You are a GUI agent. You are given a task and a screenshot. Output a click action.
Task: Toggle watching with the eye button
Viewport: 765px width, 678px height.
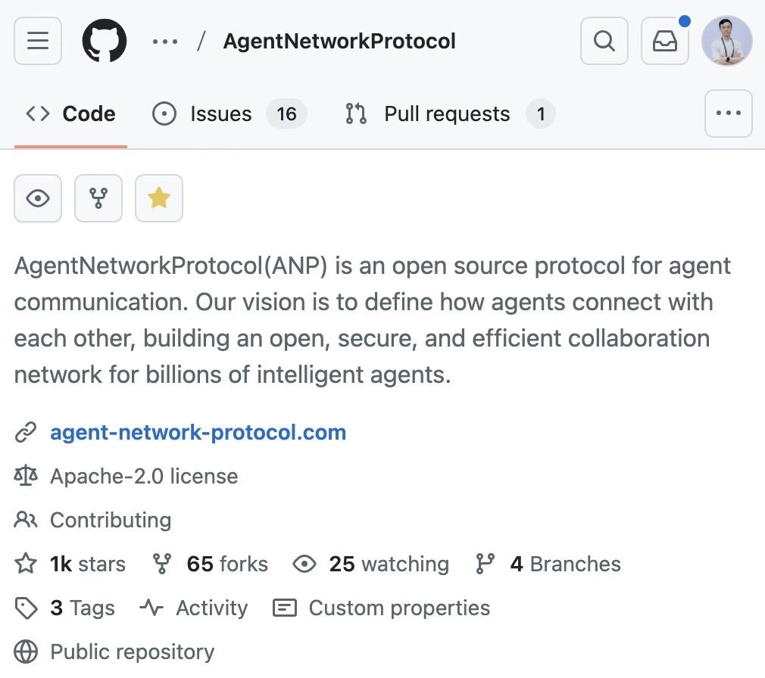tap(38, 198)
